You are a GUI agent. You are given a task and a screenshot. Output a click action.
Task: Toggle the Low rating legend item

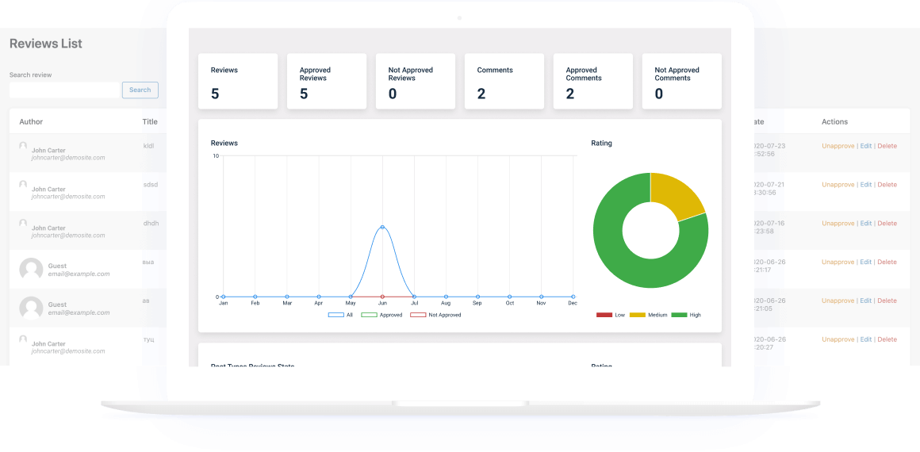click(x=611, y=316)
